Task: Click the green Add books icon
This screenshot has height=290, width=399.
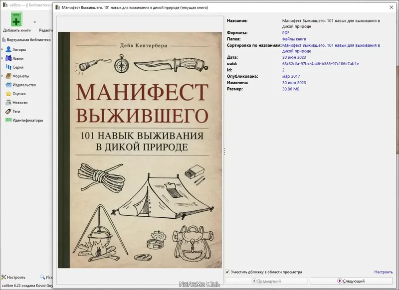Action: coord(16,19)
